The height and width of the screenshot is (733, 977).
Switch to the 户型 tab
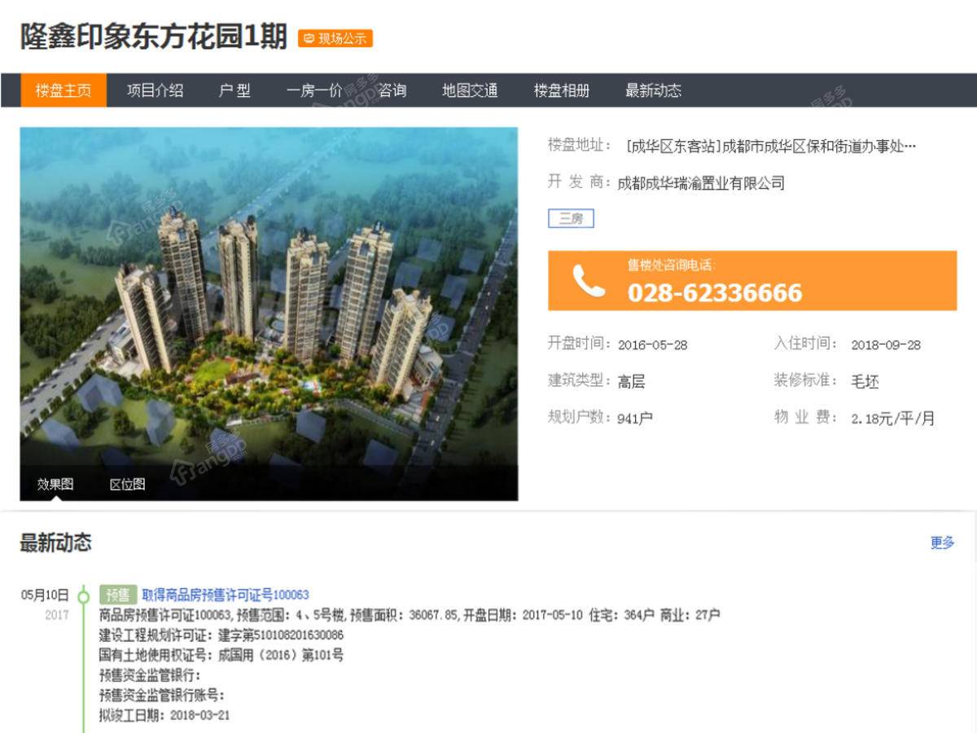(234, 90)
